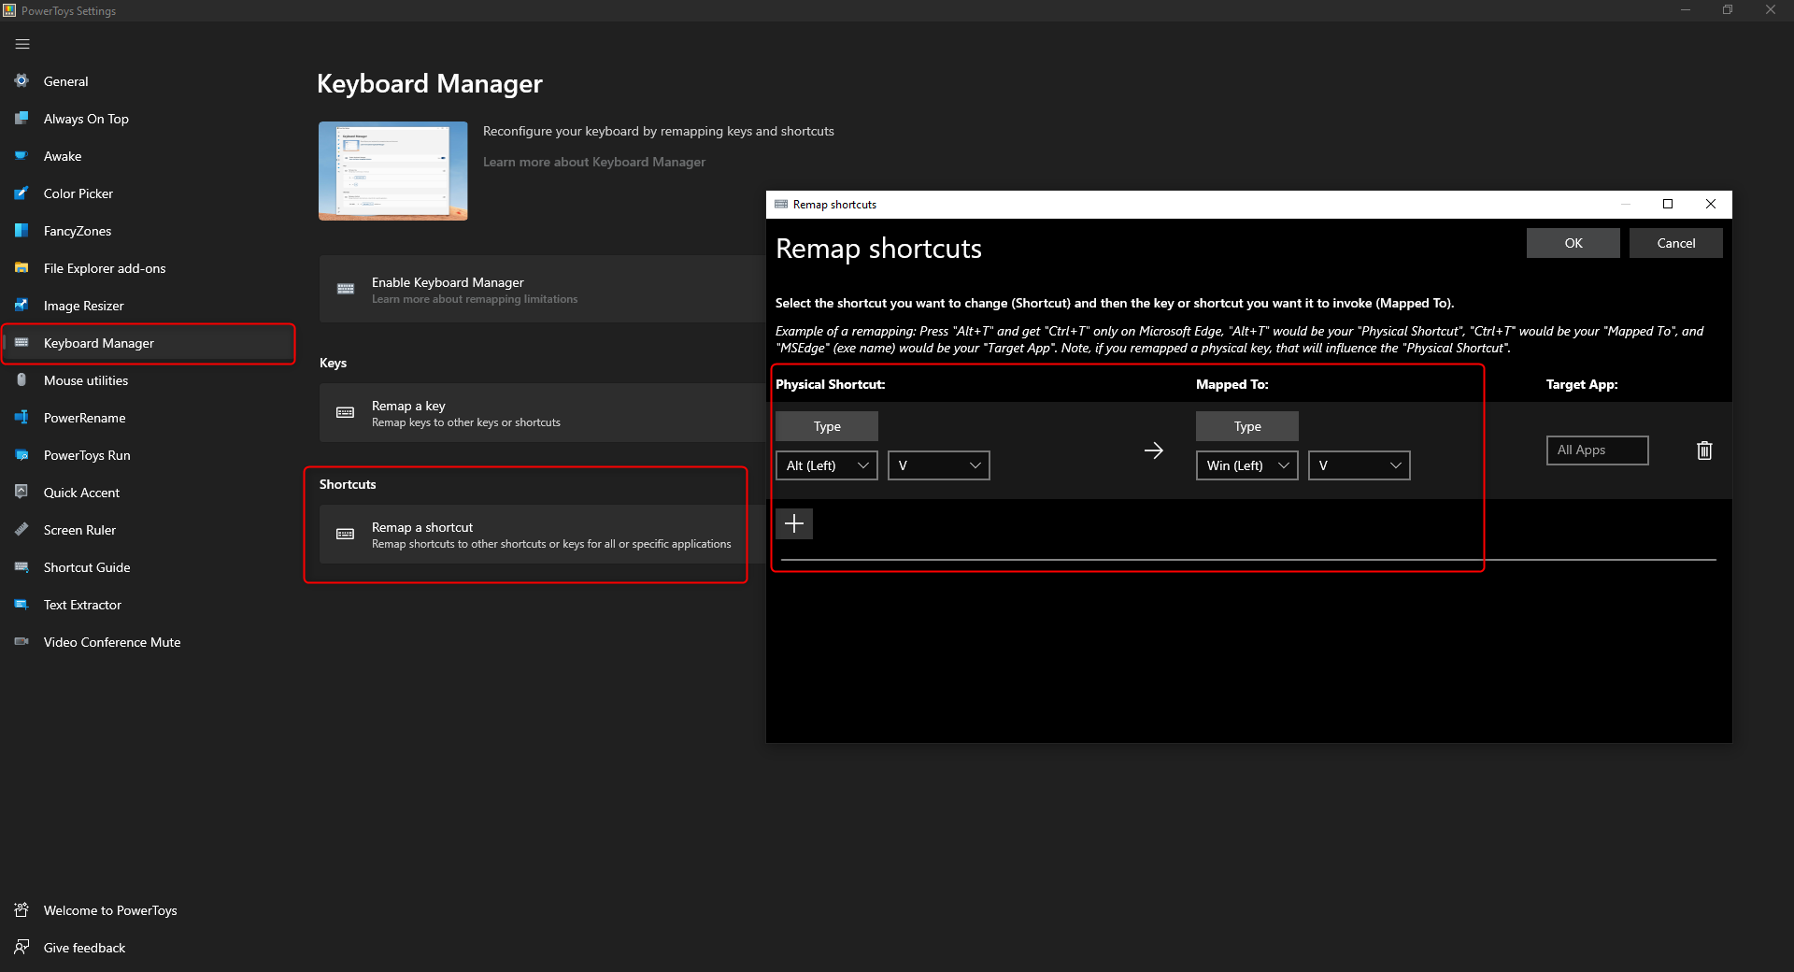This screenshot has height=972, width=1794.
Task: Click the Keyboard Manager preview thumbnail
Action: pyautogui.click(x=393, y=171)
